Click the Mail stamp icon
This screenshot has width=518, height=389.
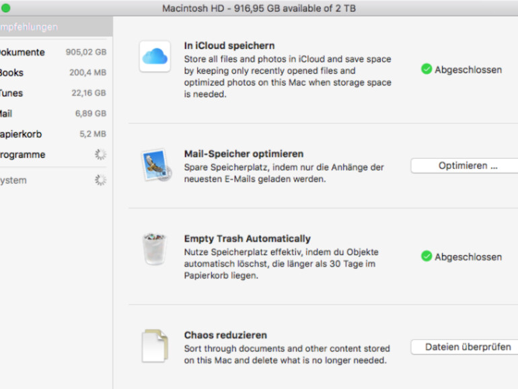[x=155, y=166]
